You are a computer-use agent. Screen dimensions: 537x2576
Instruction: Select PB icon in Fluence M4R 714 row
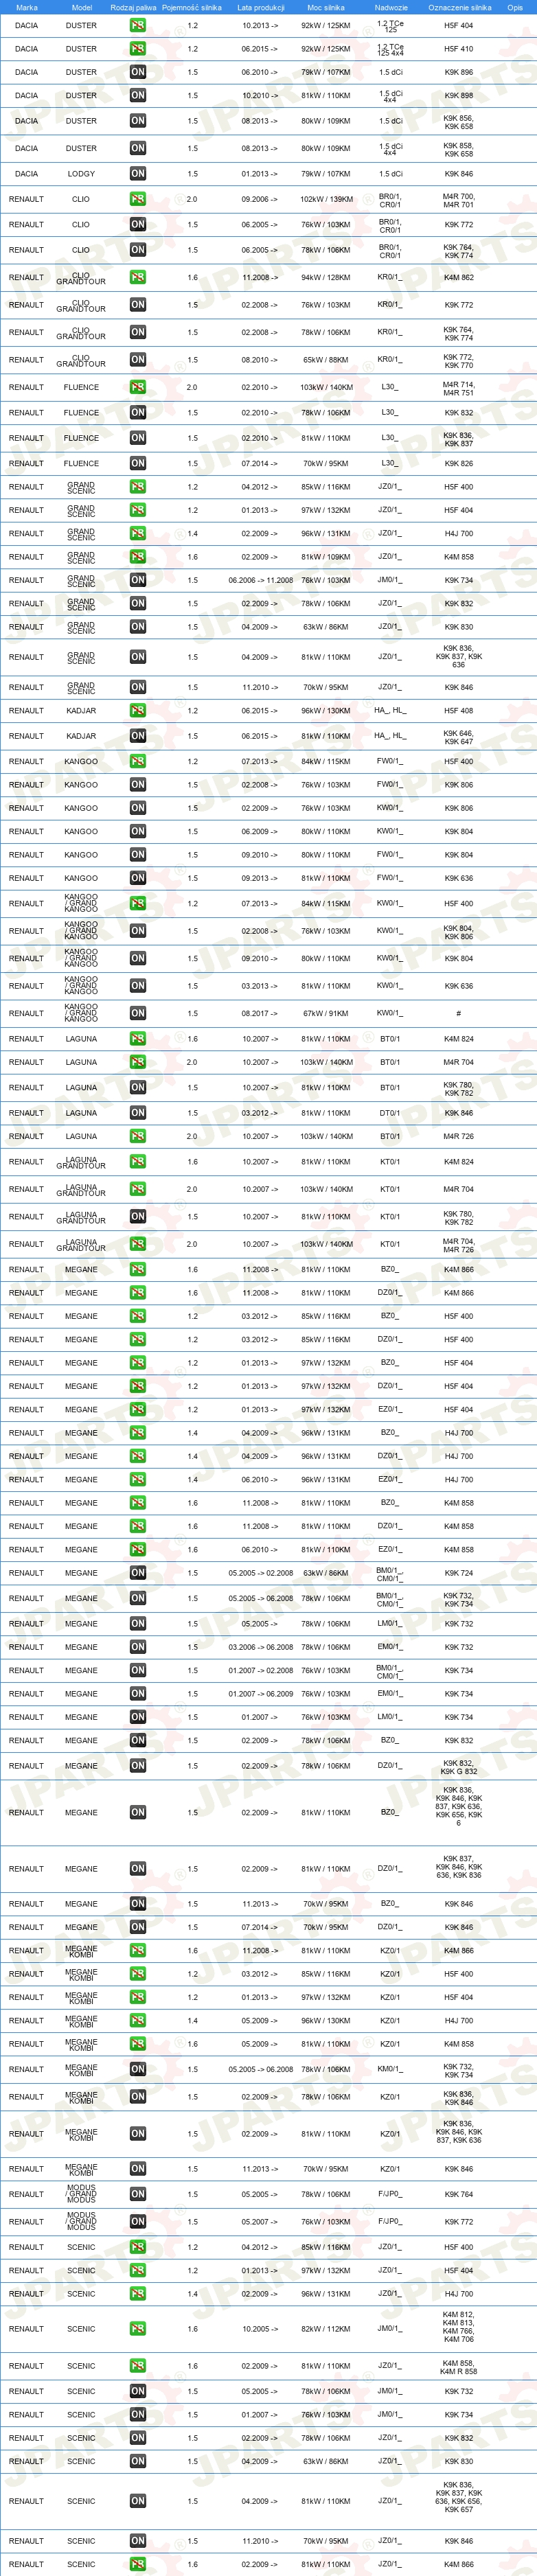click(138, 387)
